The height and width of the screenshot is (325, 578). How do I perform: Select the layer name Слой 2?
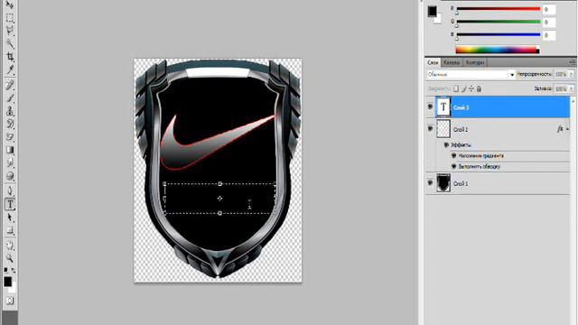pos(461,129)
